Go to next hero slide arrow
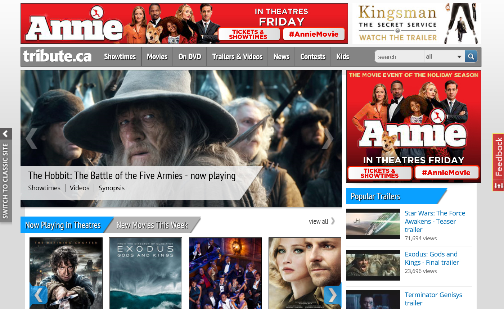Screen dimensions: 504x309 tap(328, 138)
